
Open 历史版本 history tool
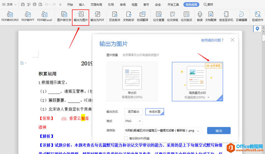click(x=115, y=16)
